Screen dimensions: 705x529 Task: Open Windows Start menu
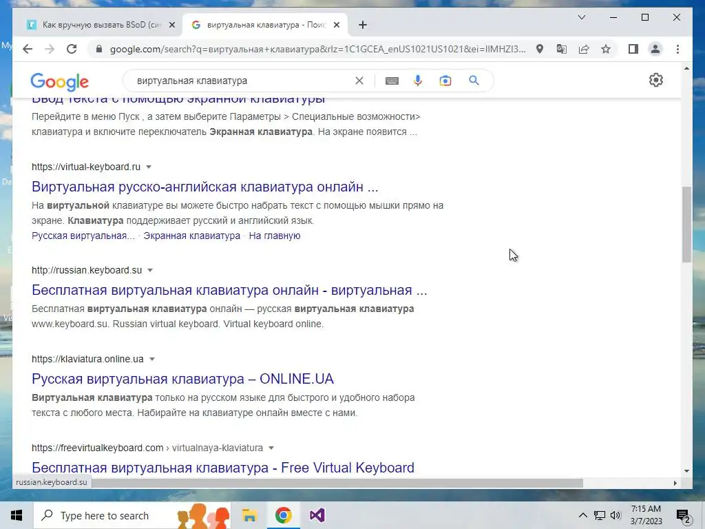pyautogui.click(x=17, y=515)
